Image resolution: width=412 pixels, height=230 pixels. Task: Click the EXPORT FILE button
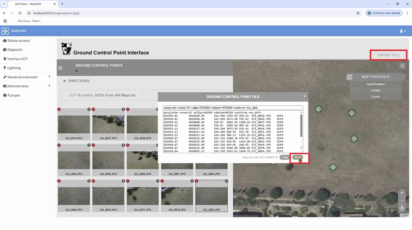388,55
